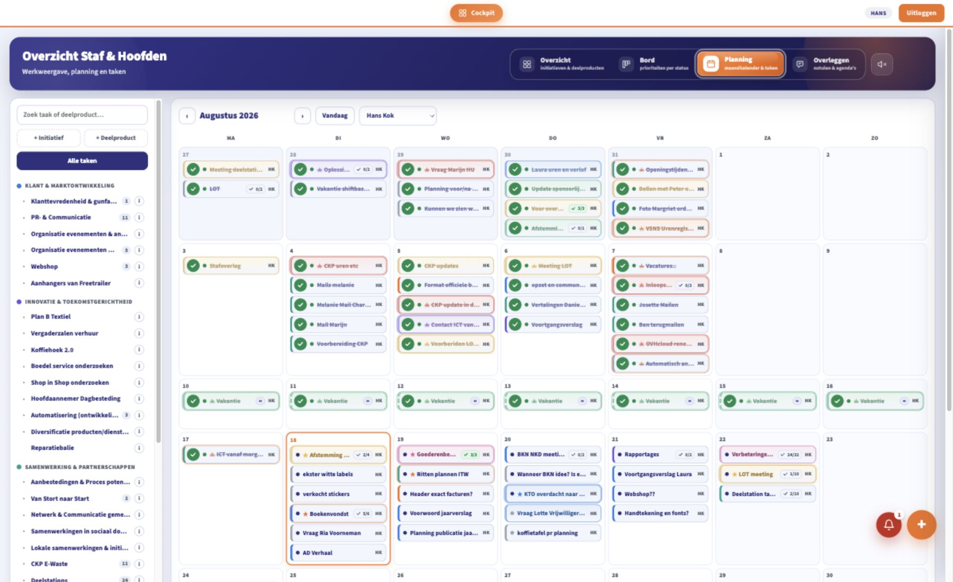Image resolution: width=953 pixels, height=582 pixels.
Task: Click the Uitloggen button
Action: [921, 13]
